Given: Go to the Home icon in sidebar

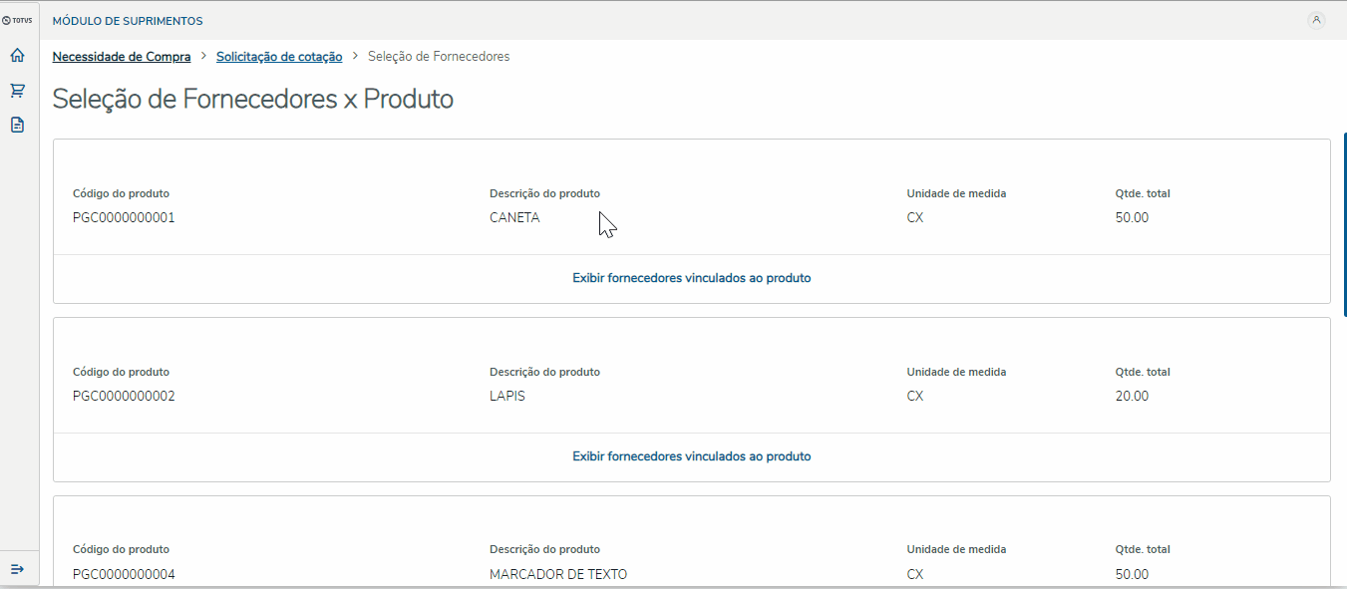Looking at the screenshot, I should [17, 56].
